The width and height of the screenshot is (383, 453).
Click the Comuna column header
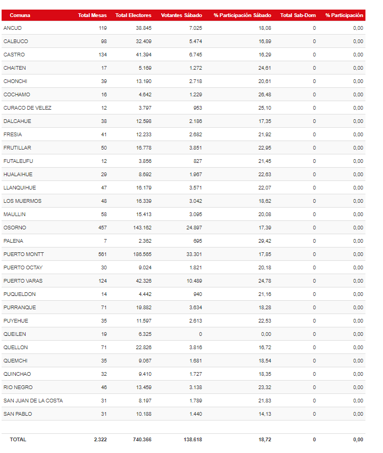[20, 15]
